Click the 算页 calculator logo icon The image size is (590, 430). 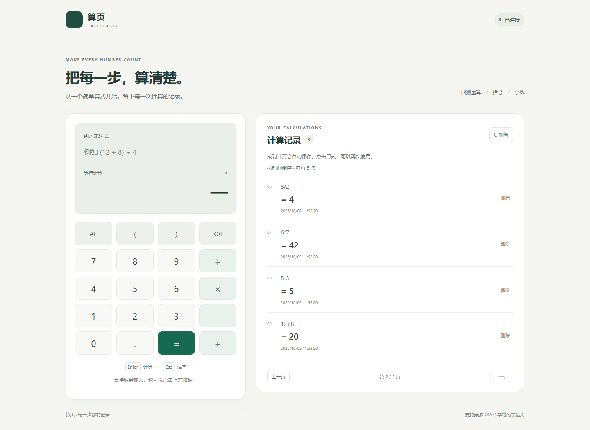pyautogui.click(x=74, y=20)
